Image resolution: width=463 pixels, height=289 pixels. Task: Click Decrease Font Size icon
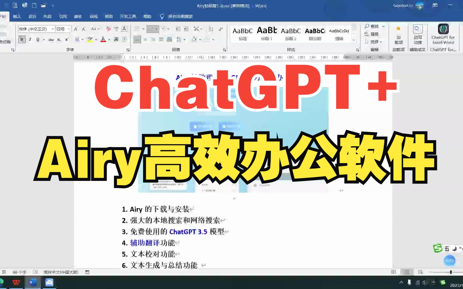[84, 29]
